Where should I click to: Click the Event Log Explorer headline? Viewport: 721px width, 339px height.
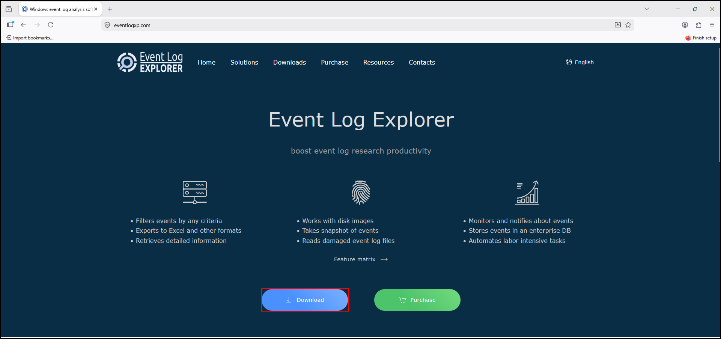361,120
